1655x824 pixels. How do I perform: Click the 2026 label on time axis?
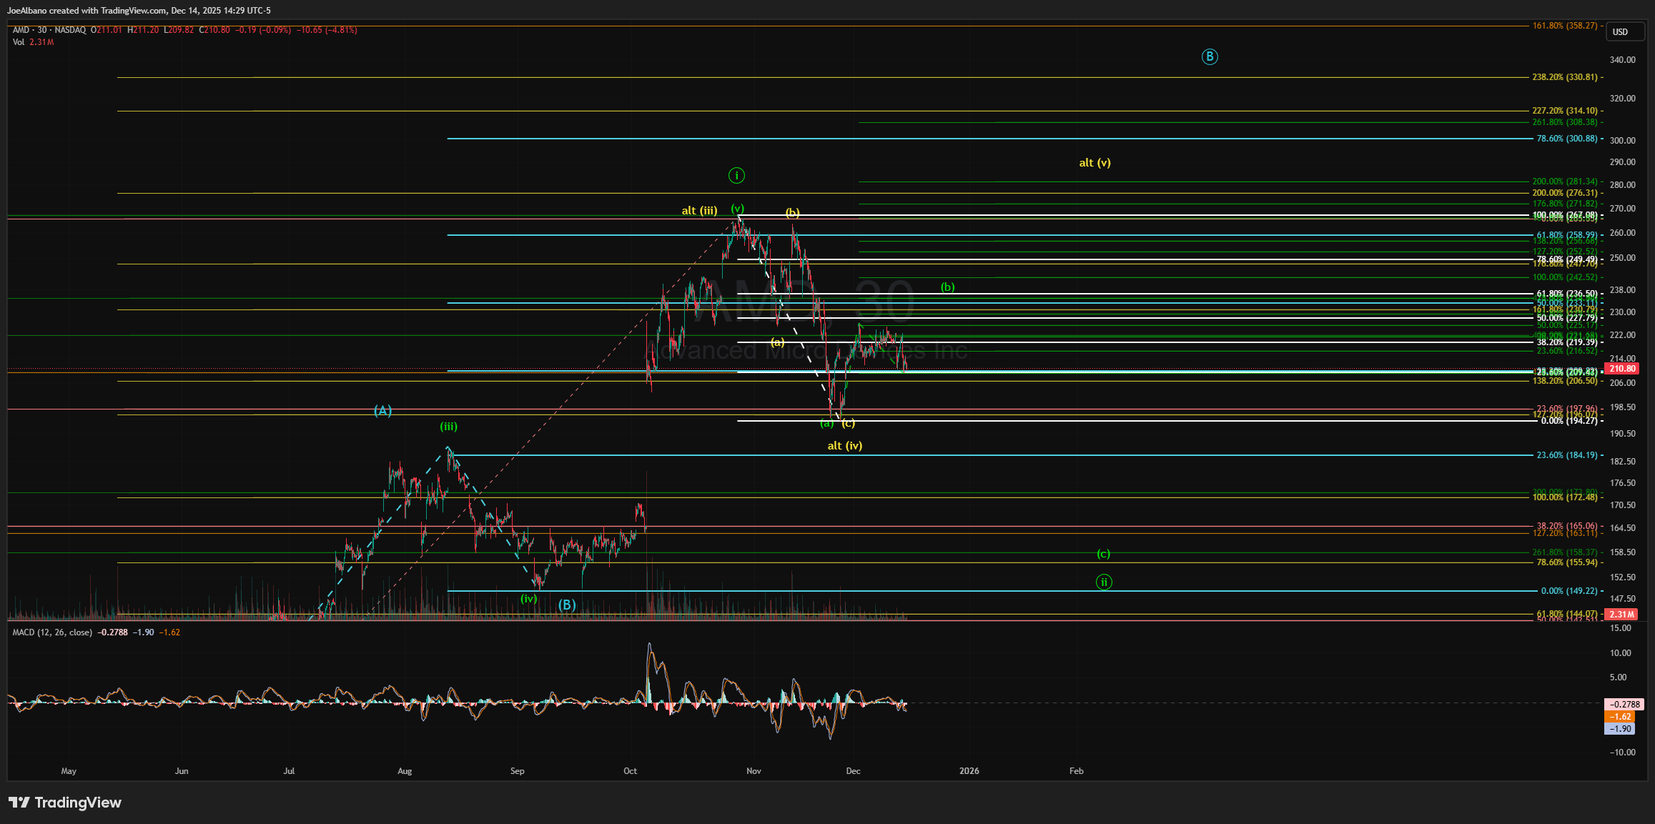969,771
